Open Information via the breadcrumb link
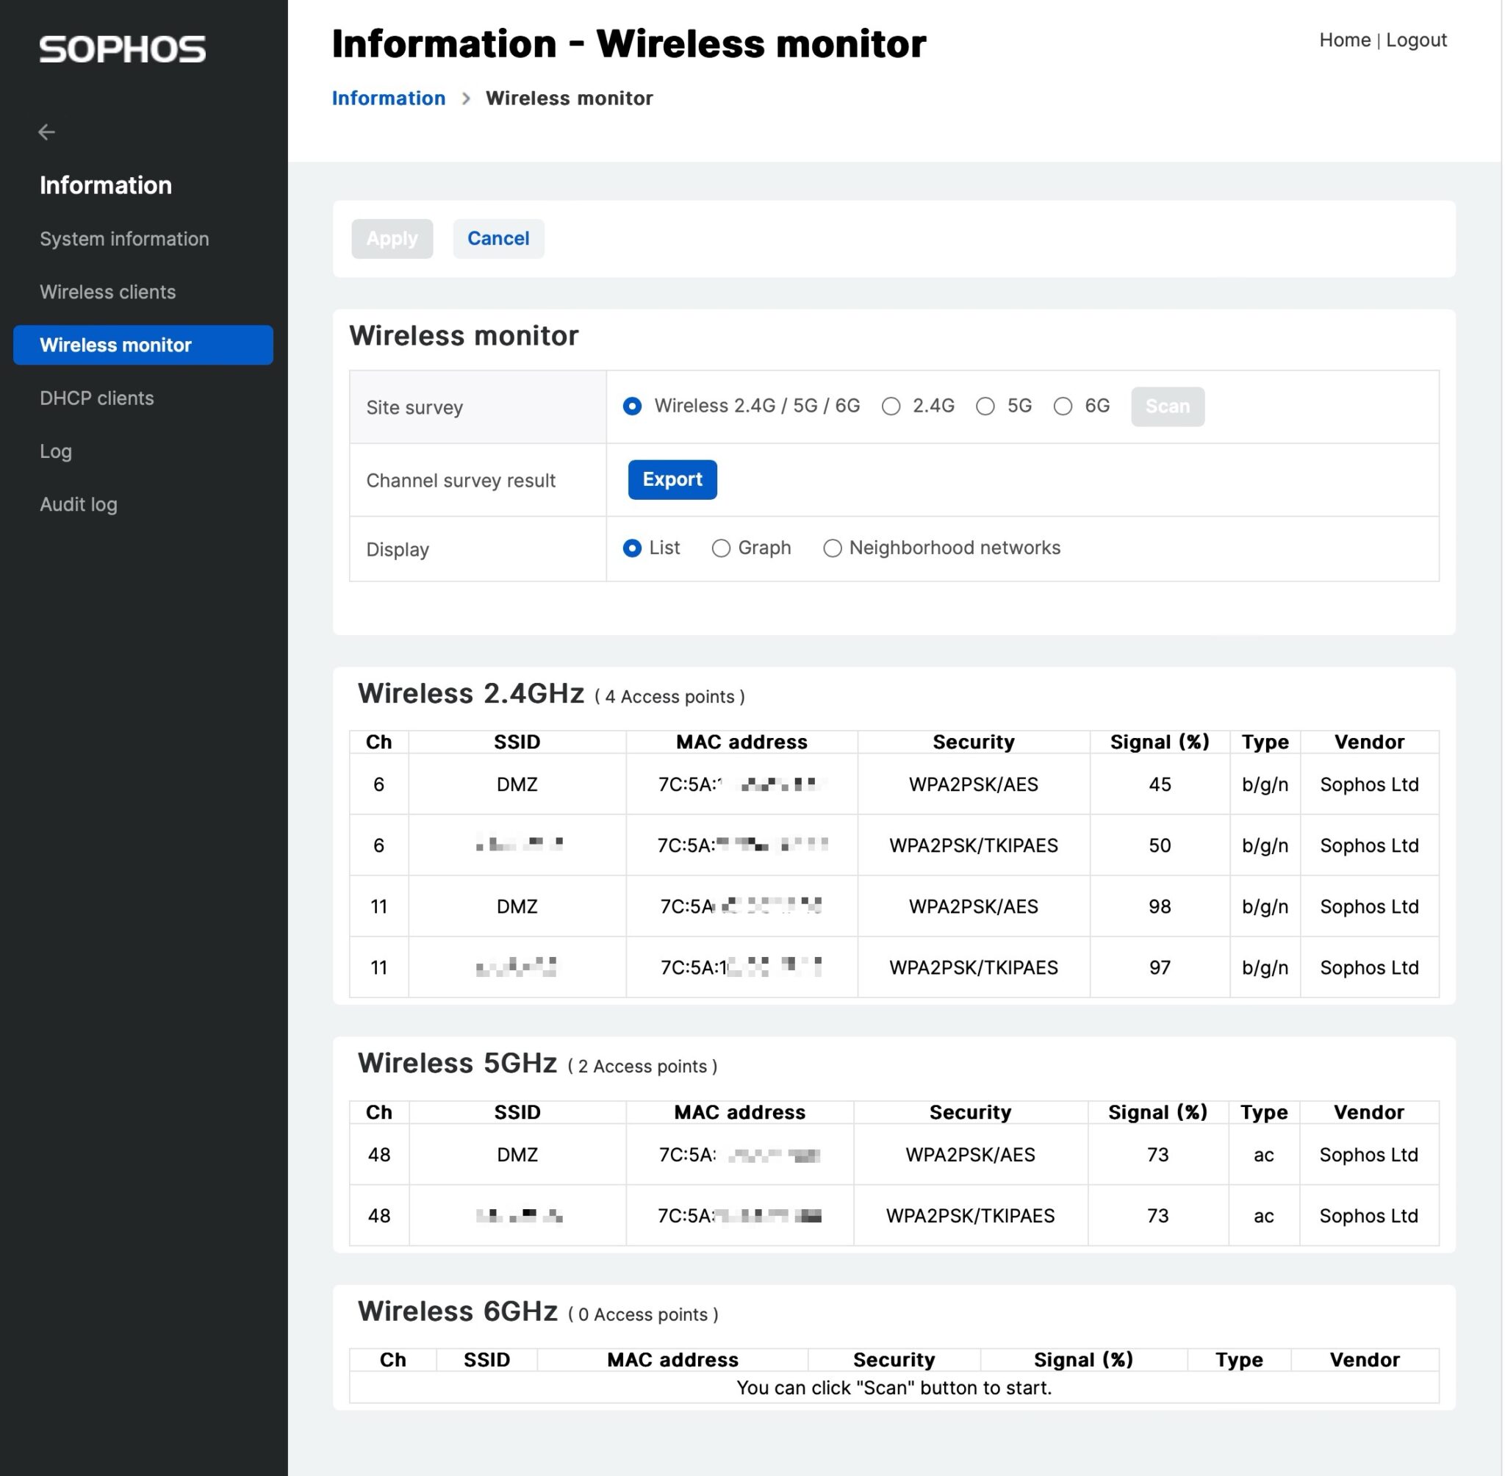 point(388,98)
